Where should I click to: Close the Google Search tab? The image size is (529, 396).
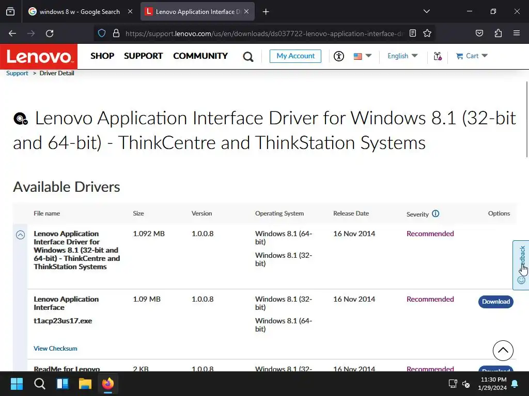130,11
